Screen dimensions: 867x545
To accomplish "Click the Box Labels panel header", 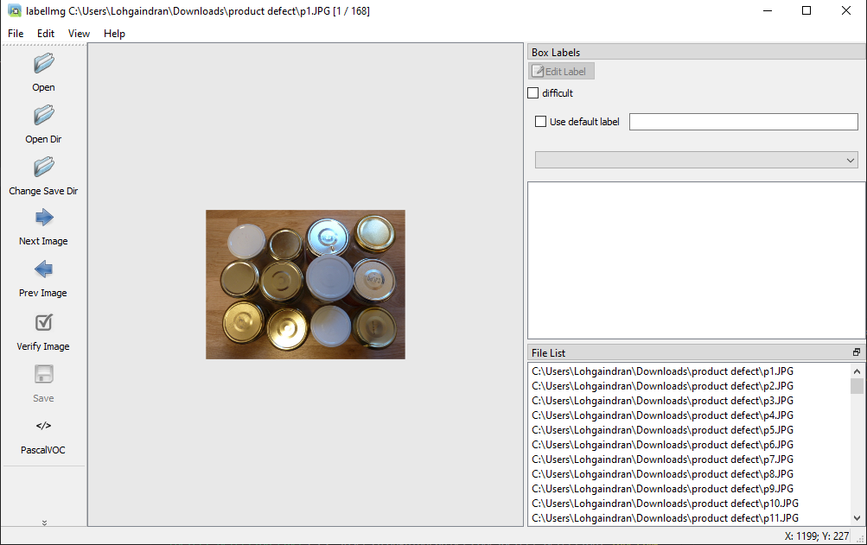I will (x=696, y=53).
